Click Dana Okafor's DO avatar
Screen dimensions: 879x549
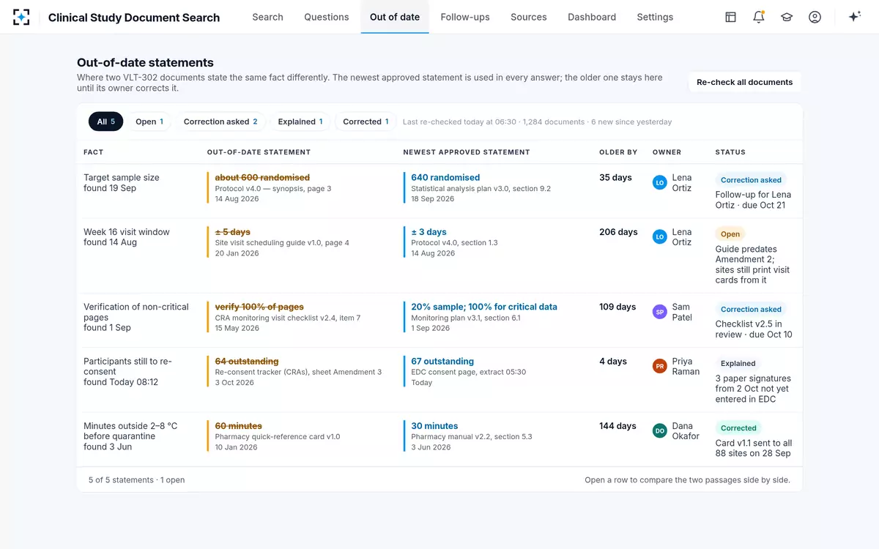[660, 430]
